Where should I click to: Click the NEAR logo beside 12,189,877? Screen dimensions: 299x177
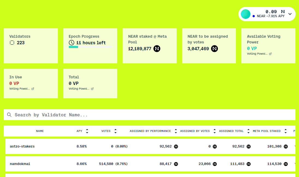157,49
